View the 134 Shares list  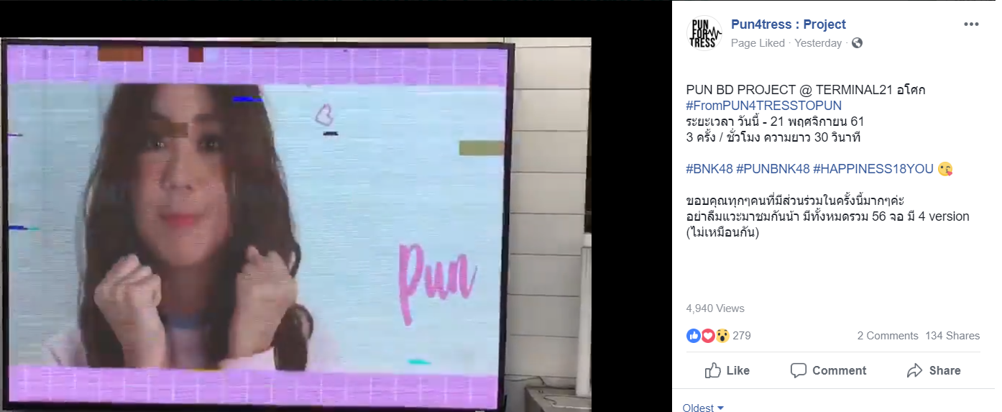(x=952, y=336)
